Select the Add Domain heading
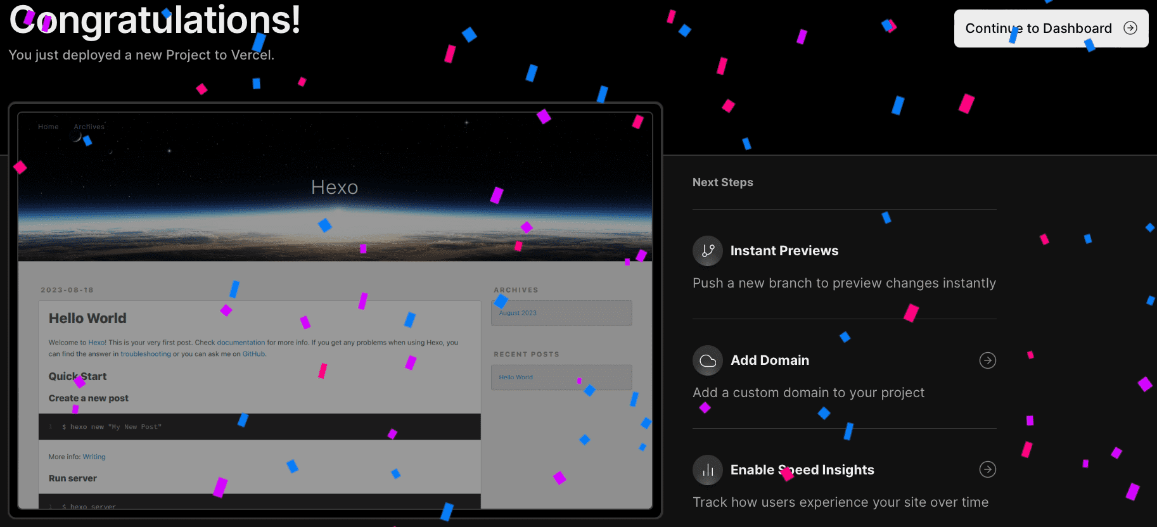The height and width of the screenshot is (527, 1157). [x=770, y=360]
